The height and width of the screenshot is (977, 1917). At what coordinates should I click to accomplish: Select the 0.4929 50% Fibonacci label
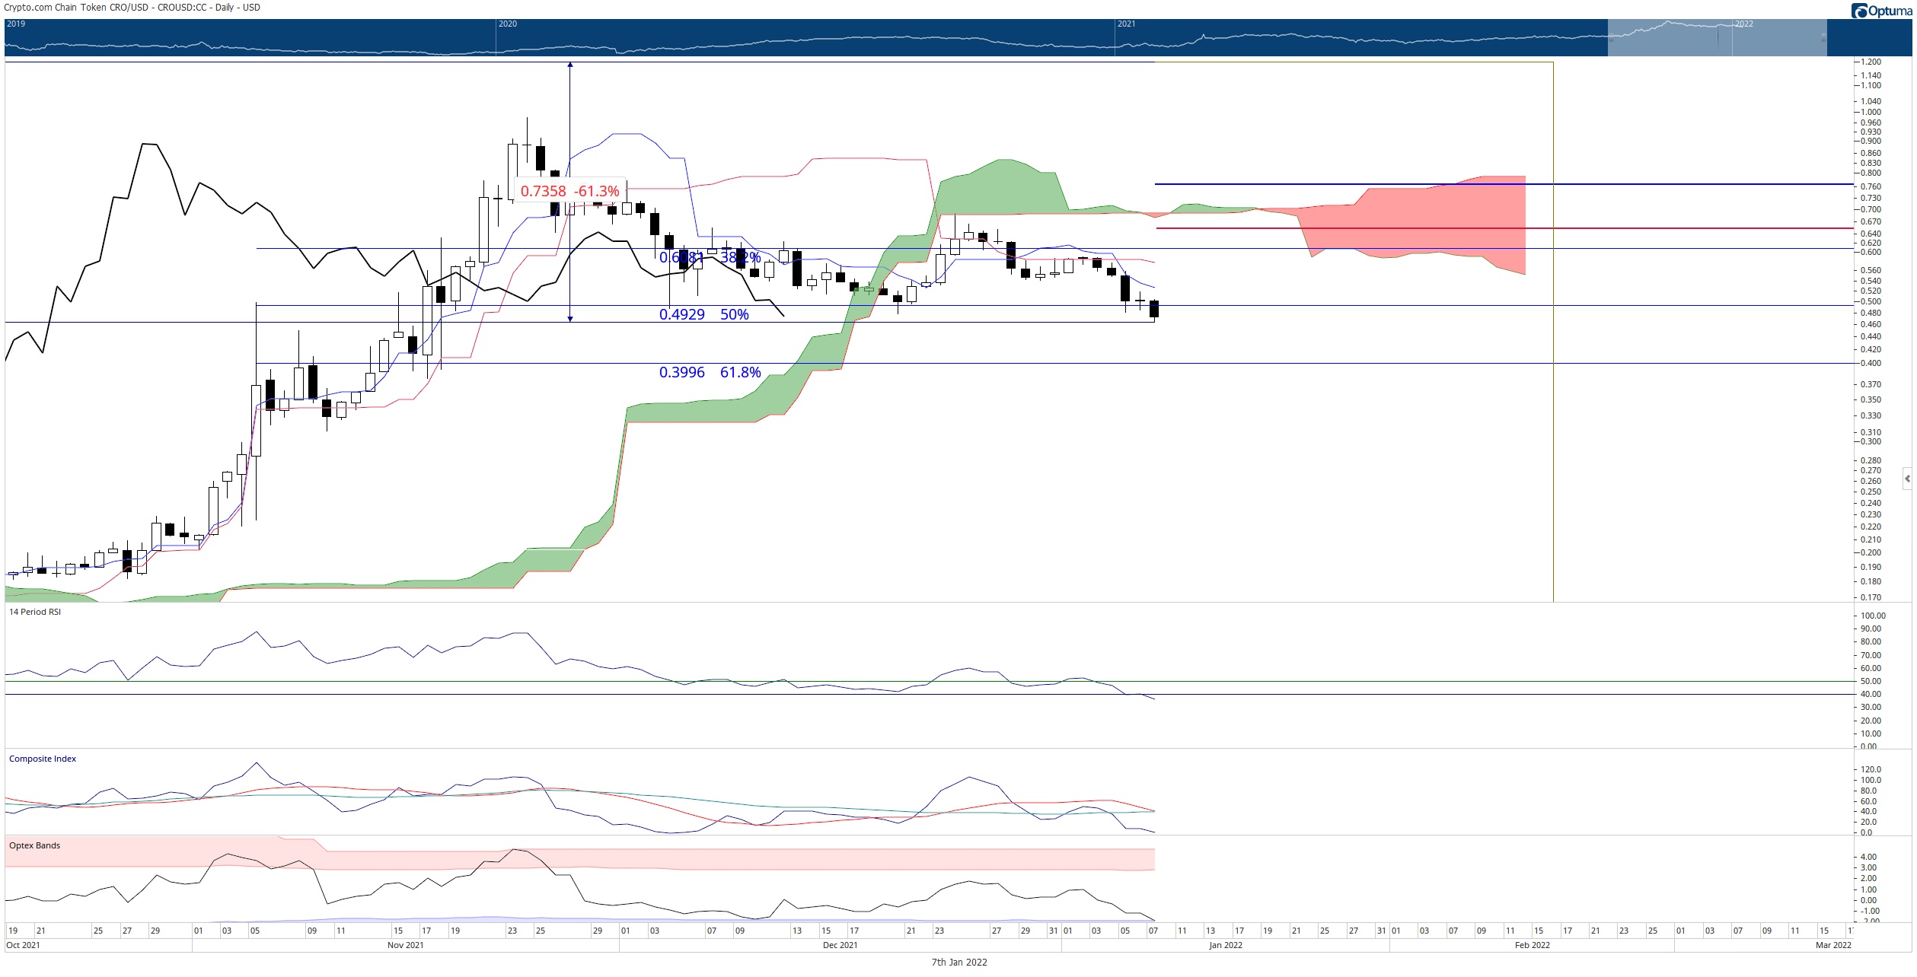pyautogui.click(x=703, y=314)
